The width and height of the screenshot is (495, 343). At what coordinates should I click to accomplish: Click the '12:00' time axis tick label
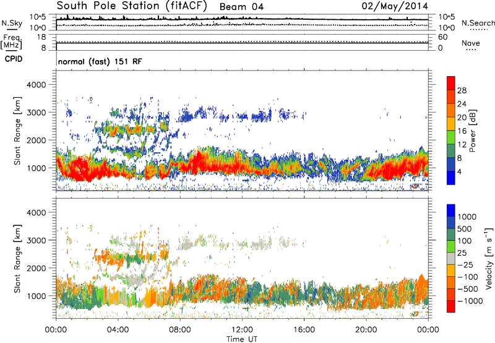[x=242, y=330]
